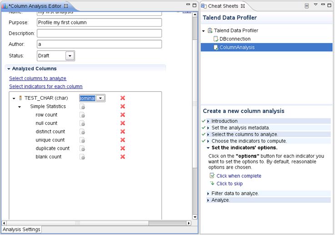Delete null count indicator red X
335x235 pixels.
(123, 123)
